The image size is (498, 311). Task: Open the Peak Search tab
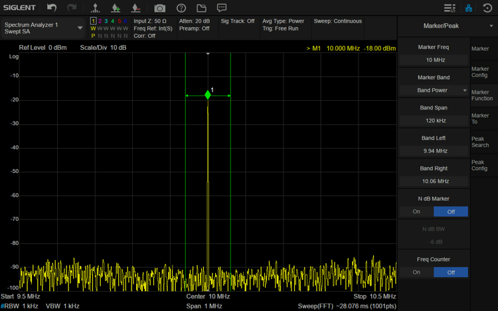[x=483, y=142]
